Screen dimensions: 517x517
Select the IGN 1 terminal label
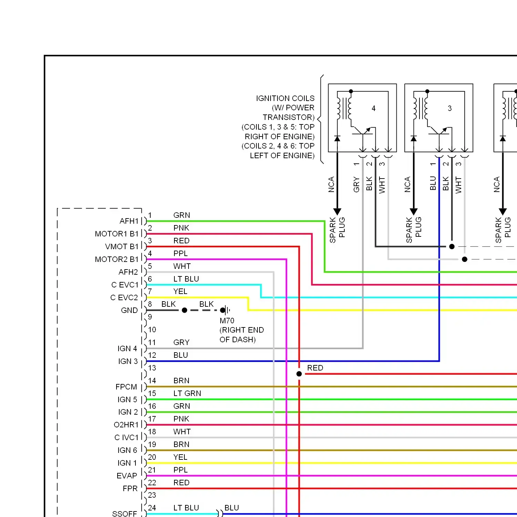pos(127,463)
